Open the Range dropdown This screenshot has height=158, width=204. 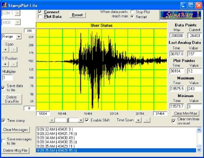19,36
